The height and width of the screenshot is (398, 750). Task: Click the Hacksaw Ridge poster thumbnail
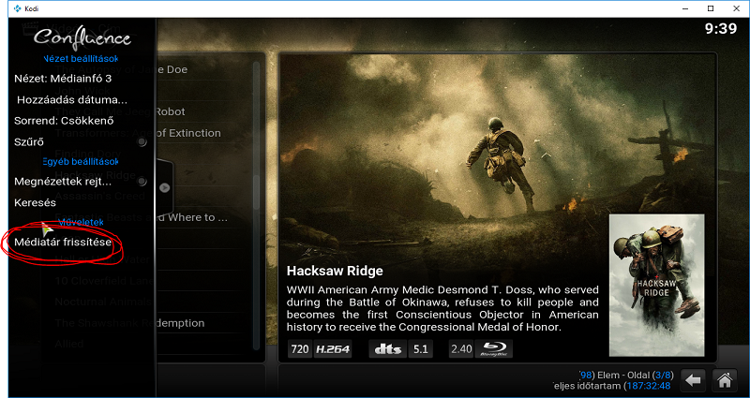[x=656, y=286]
